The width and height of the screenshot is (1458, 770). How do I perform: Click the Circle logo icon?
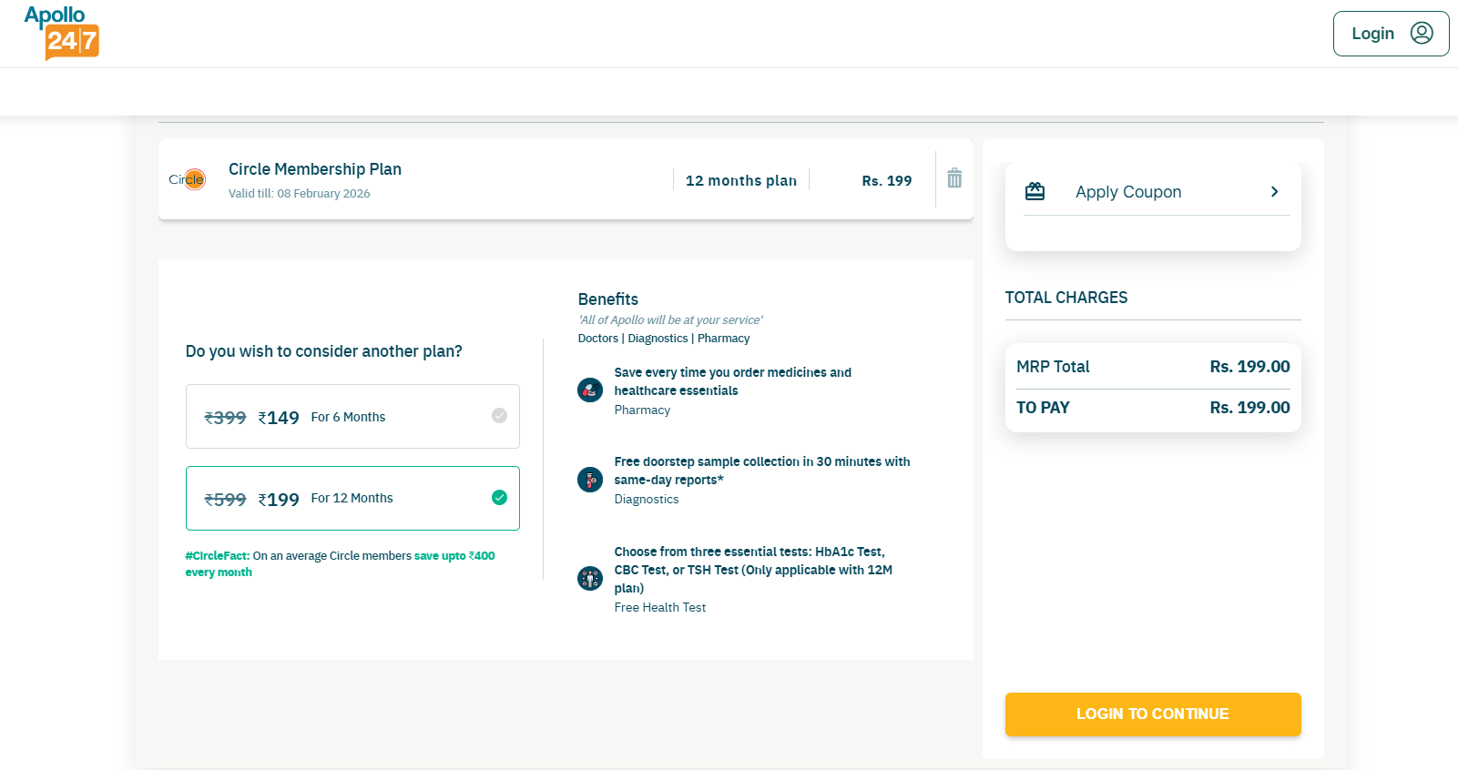(188, 179)
